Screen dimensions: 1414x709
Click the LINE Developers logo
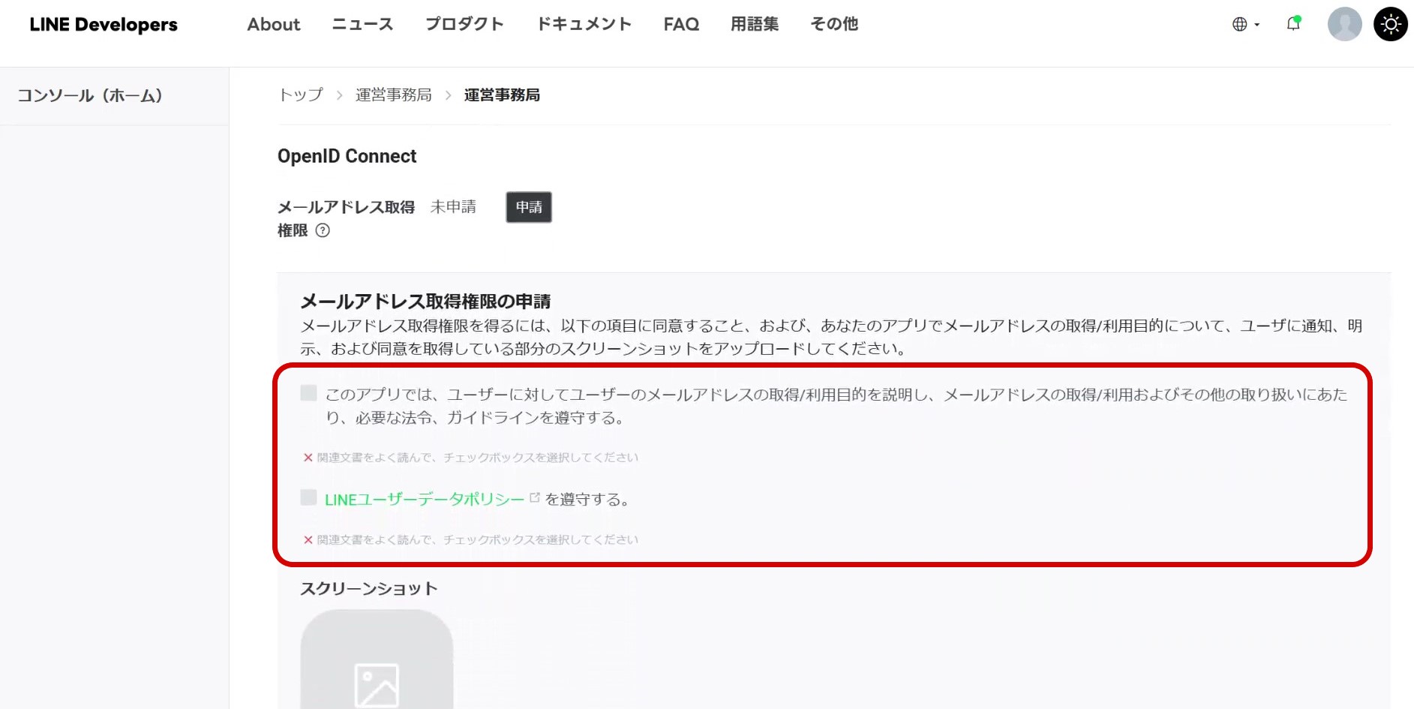(104, 24)
